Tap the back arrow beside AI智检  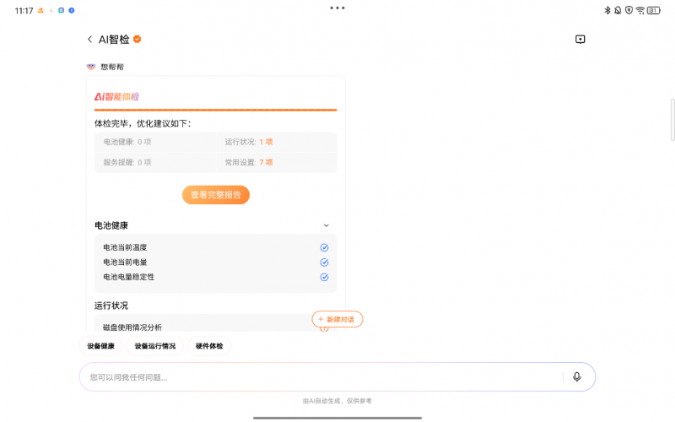[89, 40]
